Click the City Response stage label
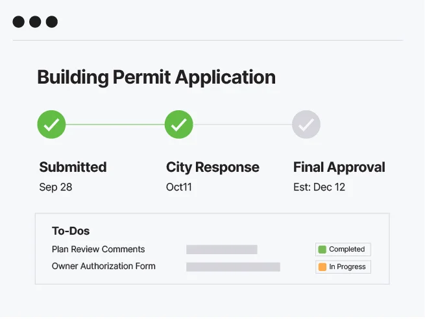The width and height of the screenshot is (425, 319). point(212,167)
